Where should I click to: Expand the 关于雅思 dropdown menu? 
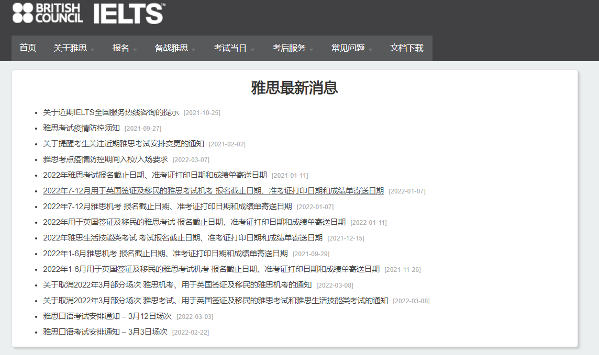(x=74, y=48)
